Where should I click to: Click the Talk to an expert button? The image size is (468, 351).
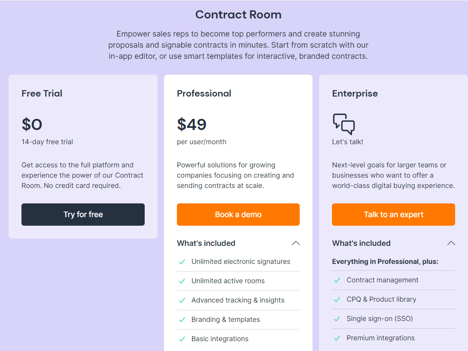pos(393,214)
